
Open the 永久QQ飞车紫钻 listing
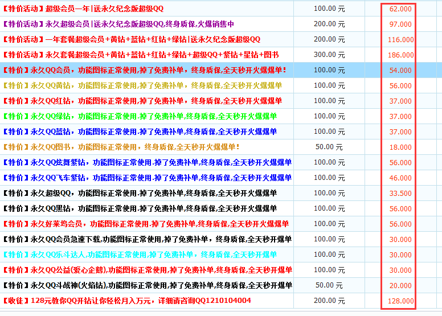(x=148, y=178)
